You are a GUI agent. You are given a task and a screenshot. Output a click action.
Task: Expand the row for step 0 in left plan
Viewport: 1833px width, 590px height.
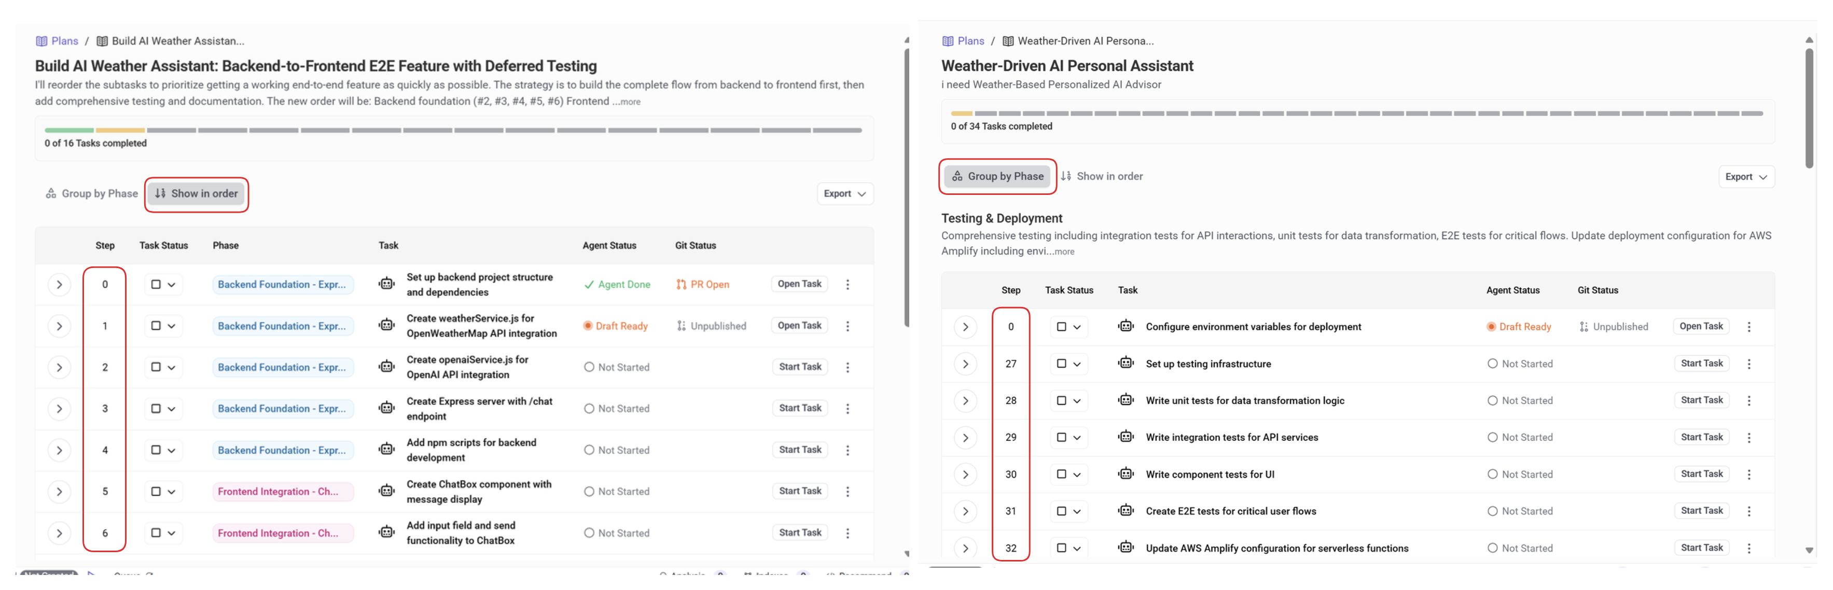tap(60, 285)
